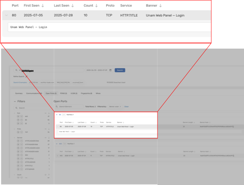Include HTTPS.SERVER service filter
Viewport: 244px width, 185px height.
pyautogui.click(x=18, y=162)
